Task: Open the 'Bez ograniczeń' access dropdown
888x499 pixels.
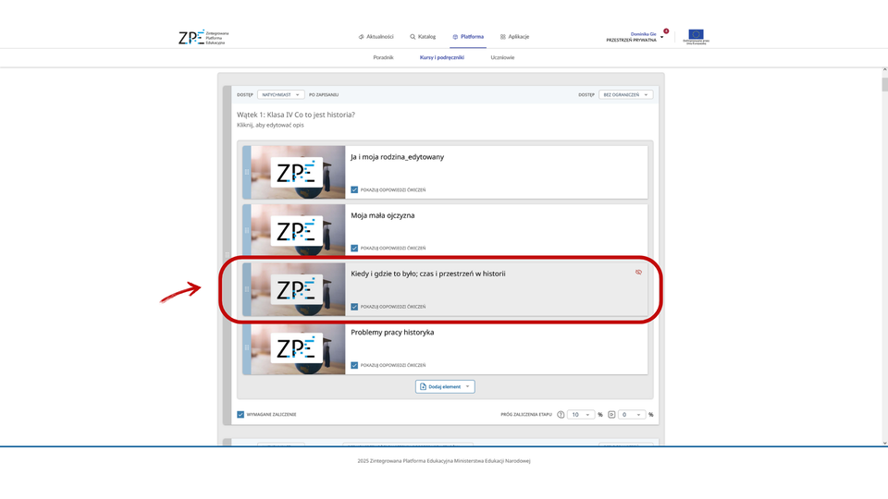Action: [x=626, y=94]
